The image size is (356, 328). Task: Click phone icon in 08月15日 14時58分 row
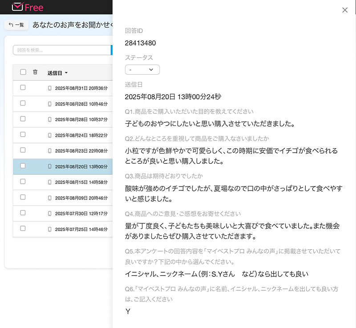(x=50, y=182)
